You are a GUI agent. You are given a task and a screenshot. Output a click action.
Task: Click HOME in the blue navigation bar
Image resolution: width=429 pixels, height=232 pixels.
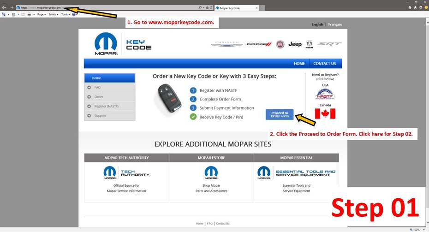pos(299,64)
